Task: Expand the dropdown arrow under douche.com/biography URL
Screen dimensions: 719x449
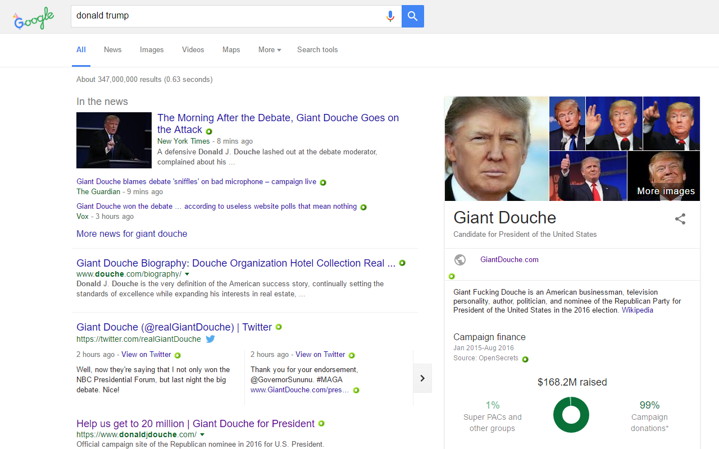Action: click(x=188, y=274)
